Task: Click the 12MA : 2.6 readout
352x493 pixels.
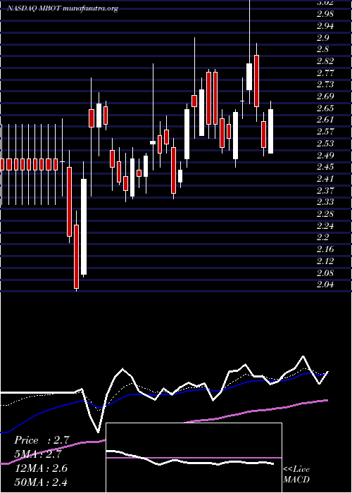Action: pos(41,468)
